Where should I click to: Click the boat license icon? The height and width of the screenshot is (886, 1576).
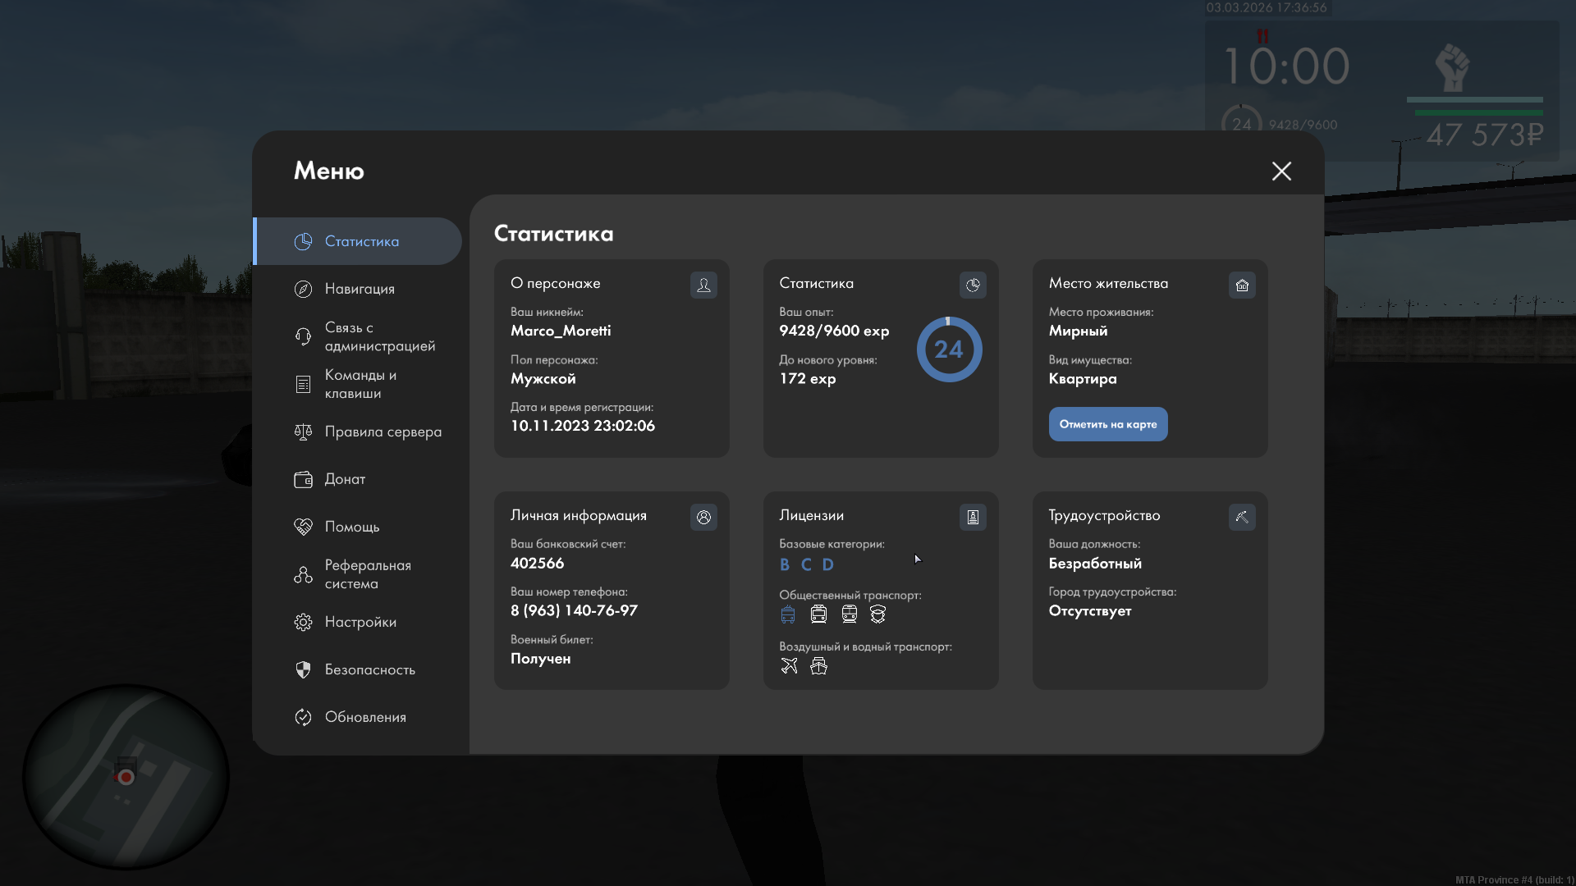point(818,666)
